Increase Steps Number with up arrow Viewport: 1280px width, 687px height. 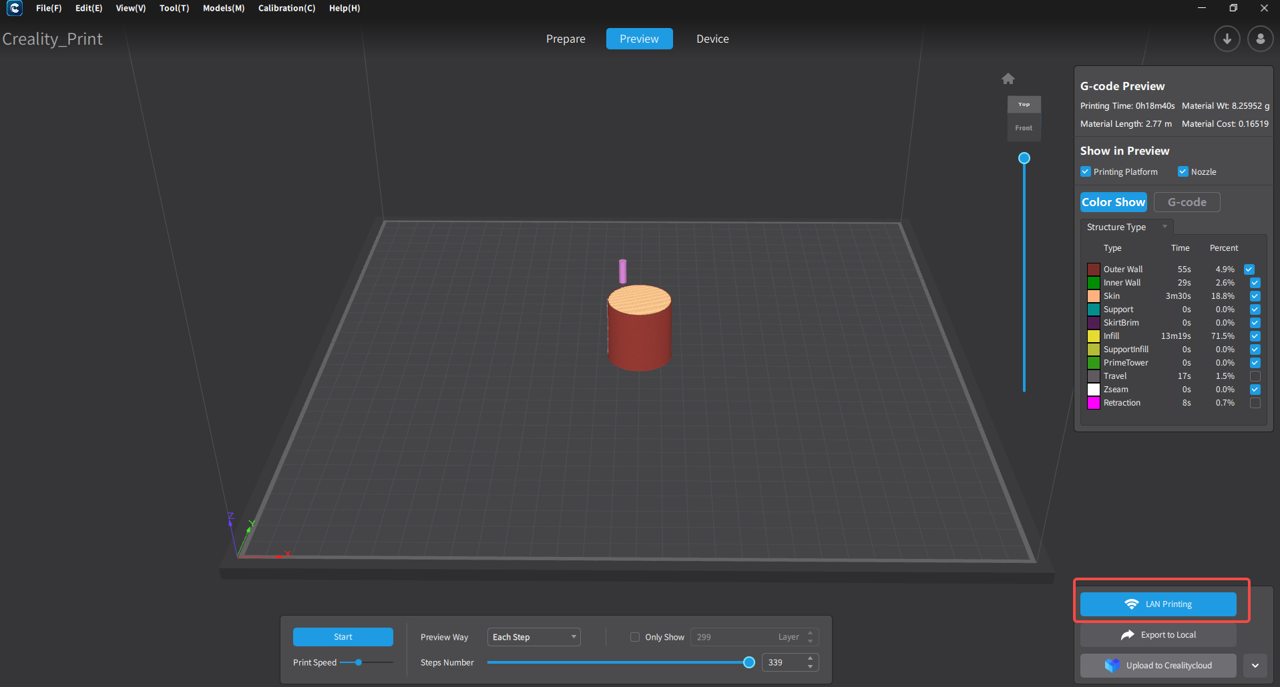(x=810, y=658)
